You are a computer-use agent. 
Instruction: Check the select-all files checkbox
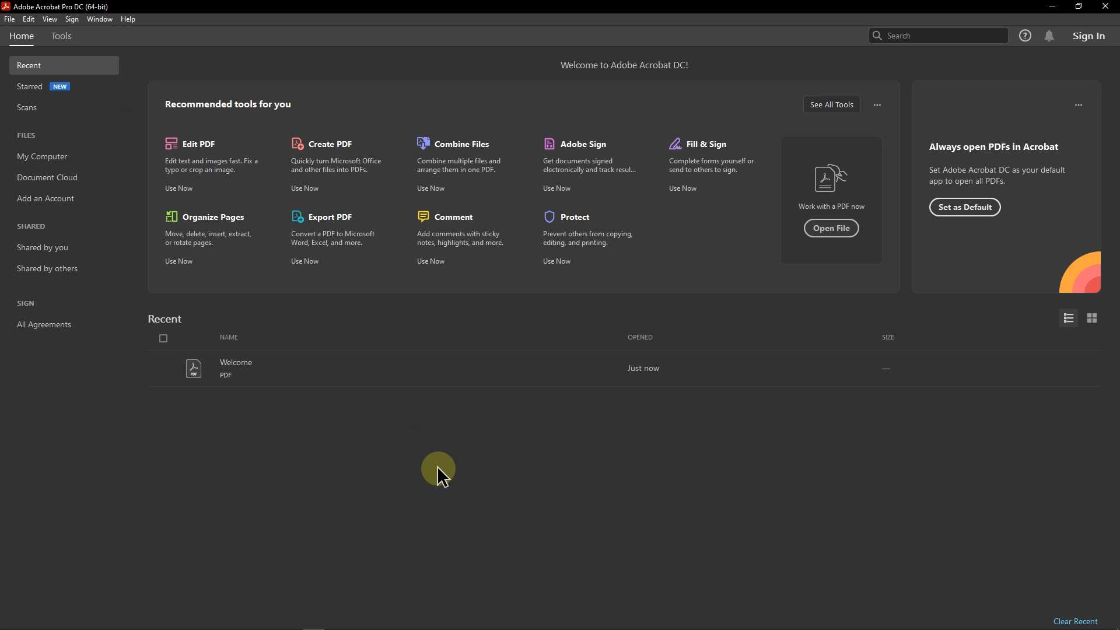tap(163, 338)
